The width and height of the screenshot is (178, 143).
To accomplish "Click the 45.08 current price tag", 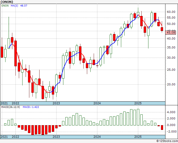I will (171, 32).
